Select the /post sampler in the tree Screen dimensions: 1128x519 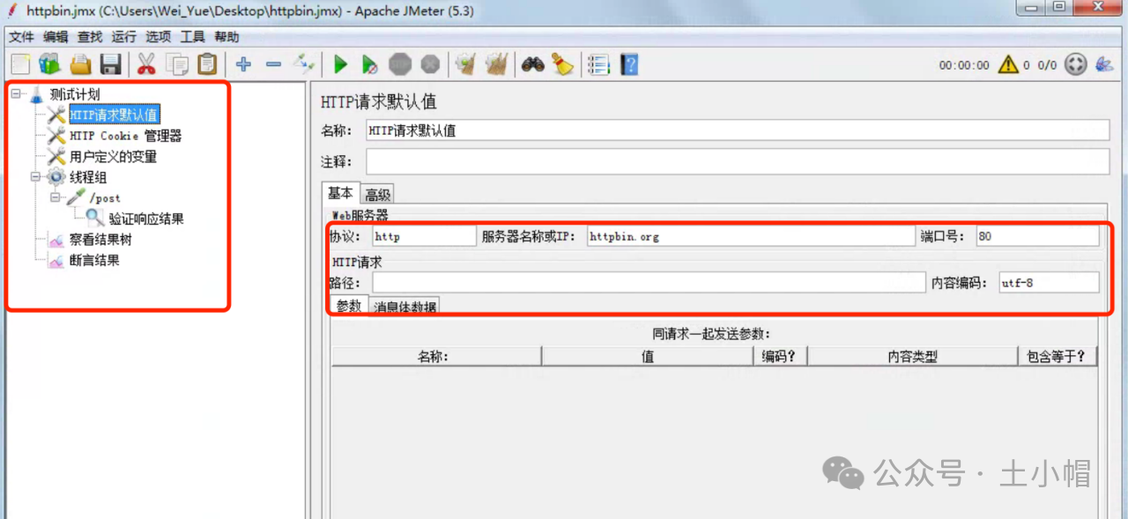click(x=105, y=198)
